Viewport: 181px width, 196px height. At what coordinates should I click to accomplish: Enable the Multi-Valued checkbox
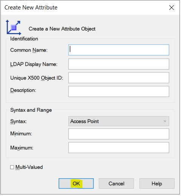pos(12,167)
